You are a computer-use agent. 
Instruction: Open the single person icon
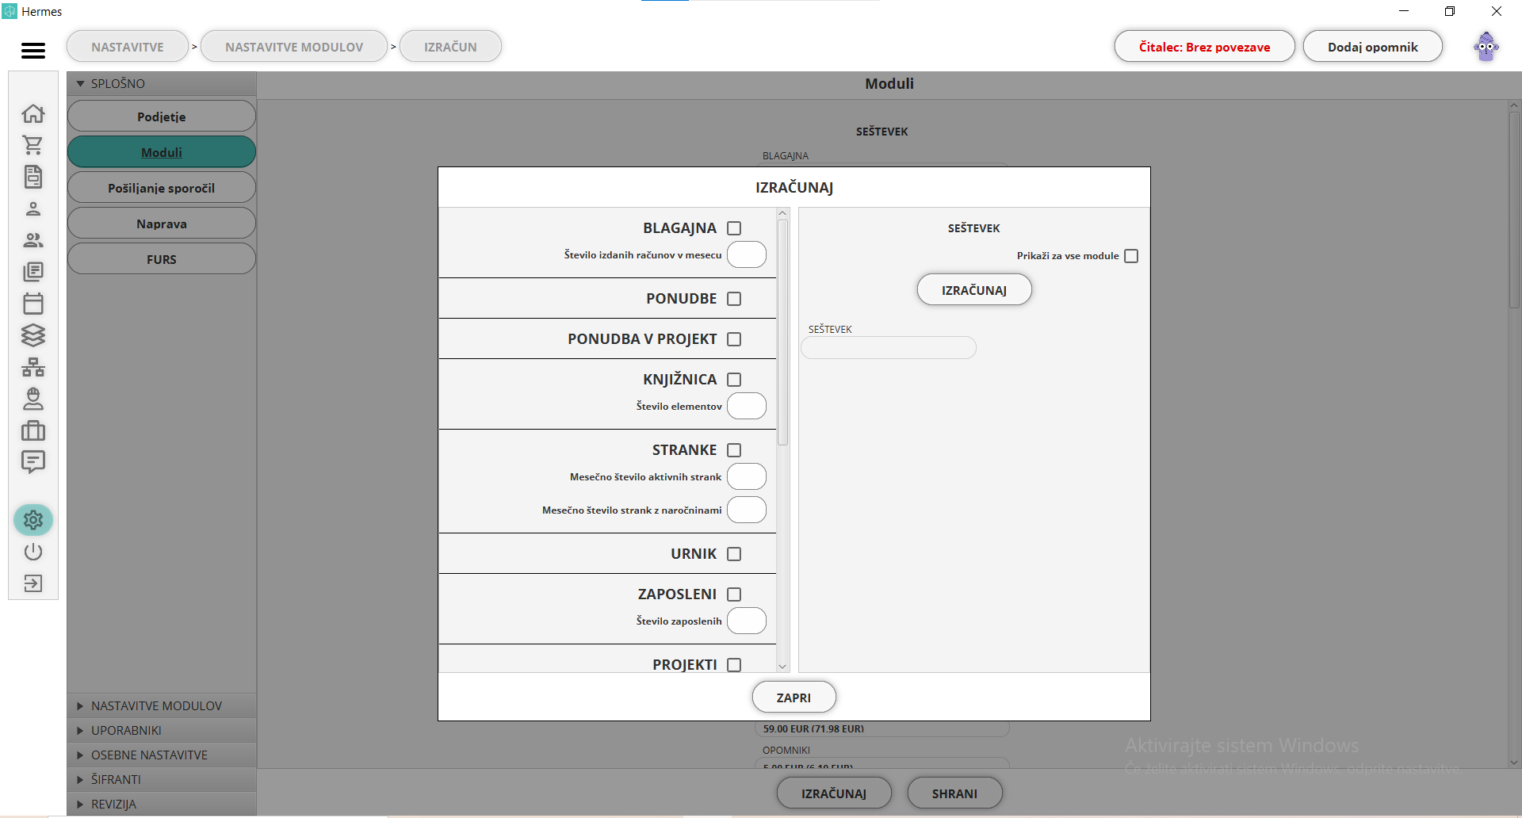[x=33, y=208]
